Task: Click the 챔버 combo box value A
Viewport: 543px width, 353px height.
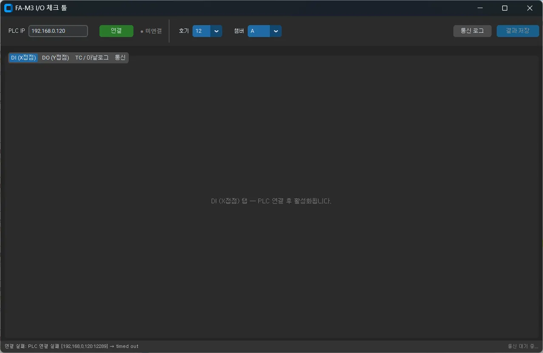Action: point(258,31)
